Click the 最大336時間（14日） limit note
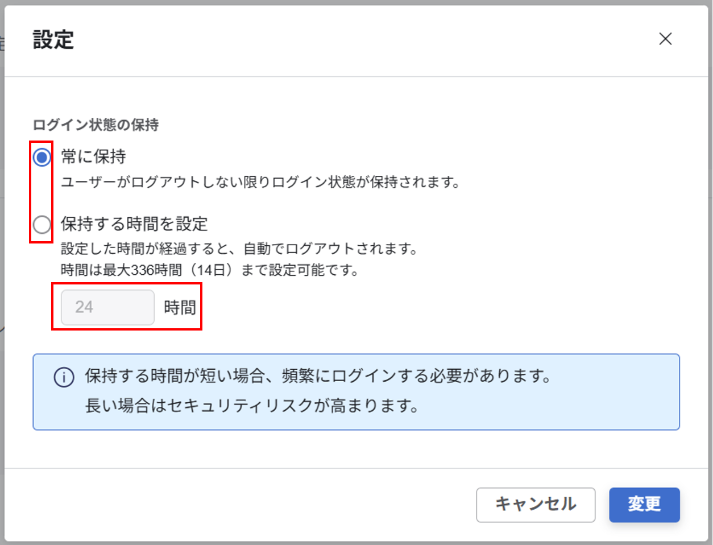Viewport: 713px width, 545px height. (x=210, y=270)
